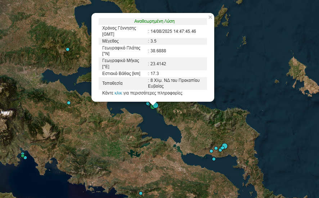Select the isolated cyan marker between the southeastern cluster's westernmost marker and its overlapping group
The width and height of the screenshot is (319, 198).
pos(216,148)
